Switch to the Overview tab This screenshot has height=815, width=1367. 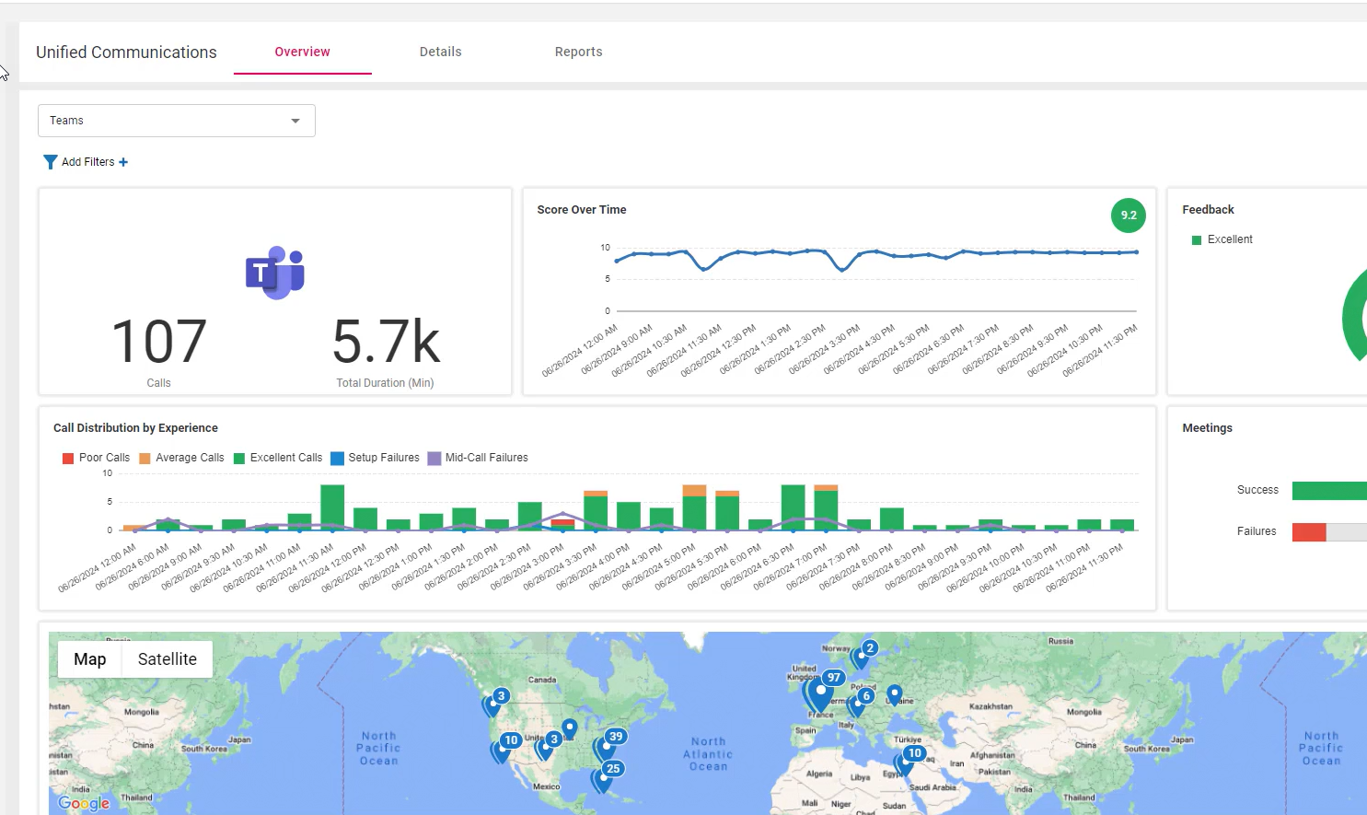pos(302,52)
